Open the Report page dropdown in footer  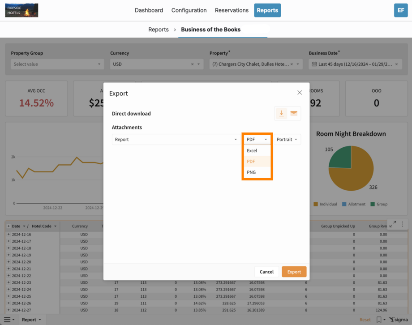click(31, 320)
